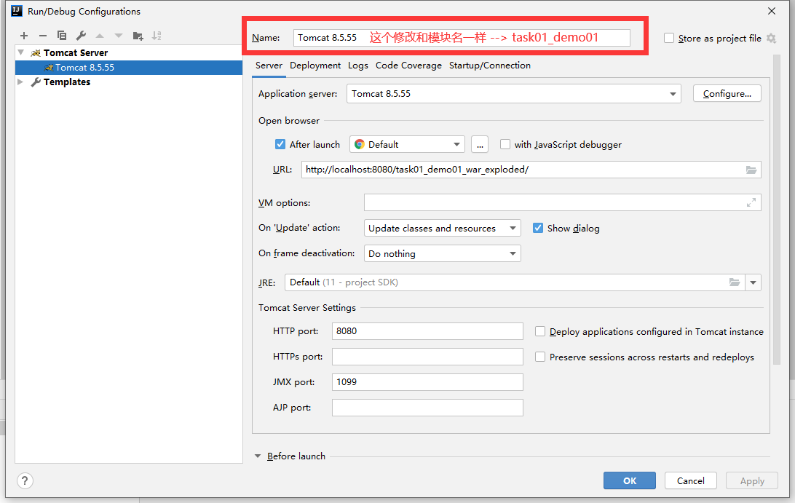The image size is (795, 503).
Task: Copy configuration using the duplicate icon
Action: click(62, 36)
